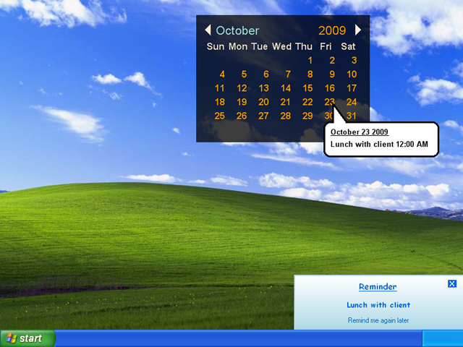Select October 17 on the calendar
The width and height of the screenshot is (463, 347).
352,88
